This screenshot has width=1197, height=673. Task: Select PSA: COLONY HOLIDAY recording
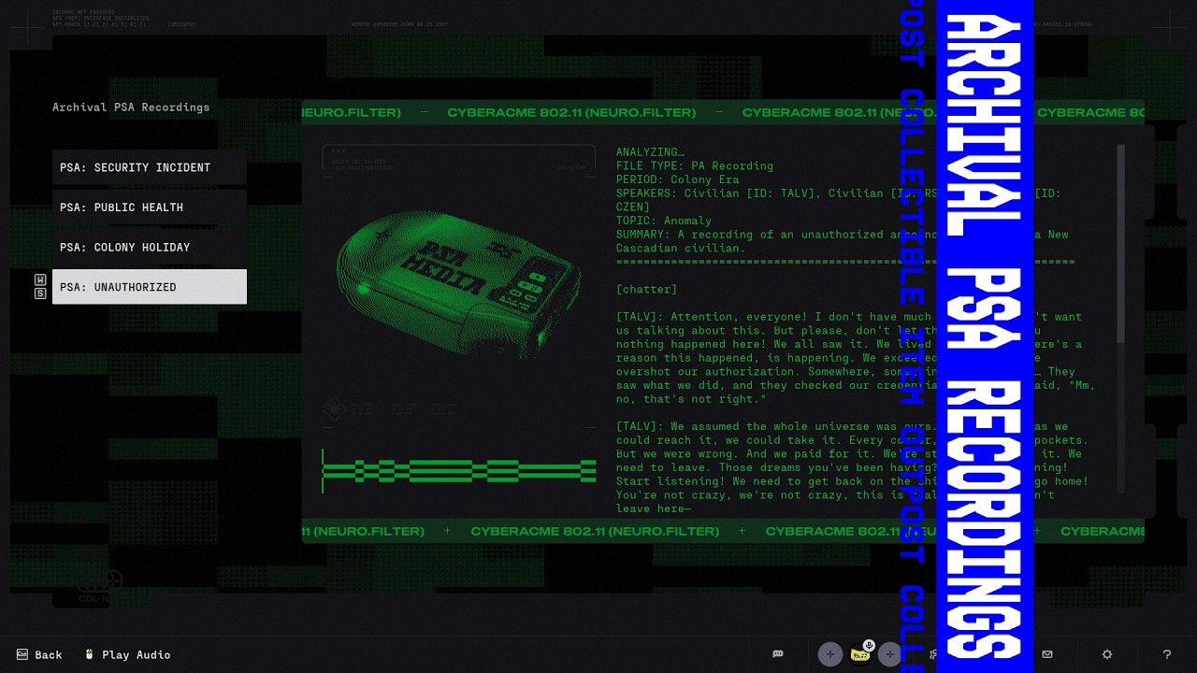click(x=150, y=248)
